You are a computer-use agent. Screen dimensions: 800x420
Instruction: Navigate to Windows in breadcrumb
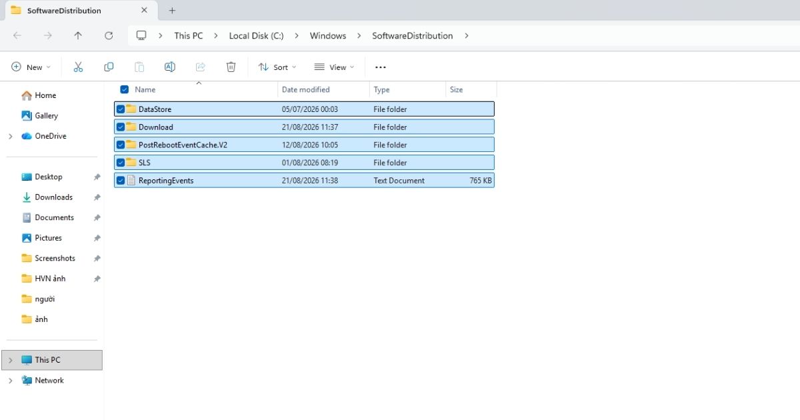328,36
